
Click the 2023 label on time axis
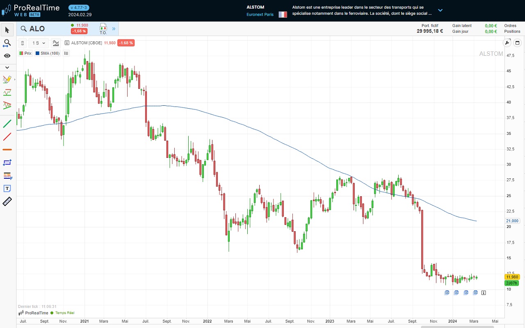(x=330, y=321)
